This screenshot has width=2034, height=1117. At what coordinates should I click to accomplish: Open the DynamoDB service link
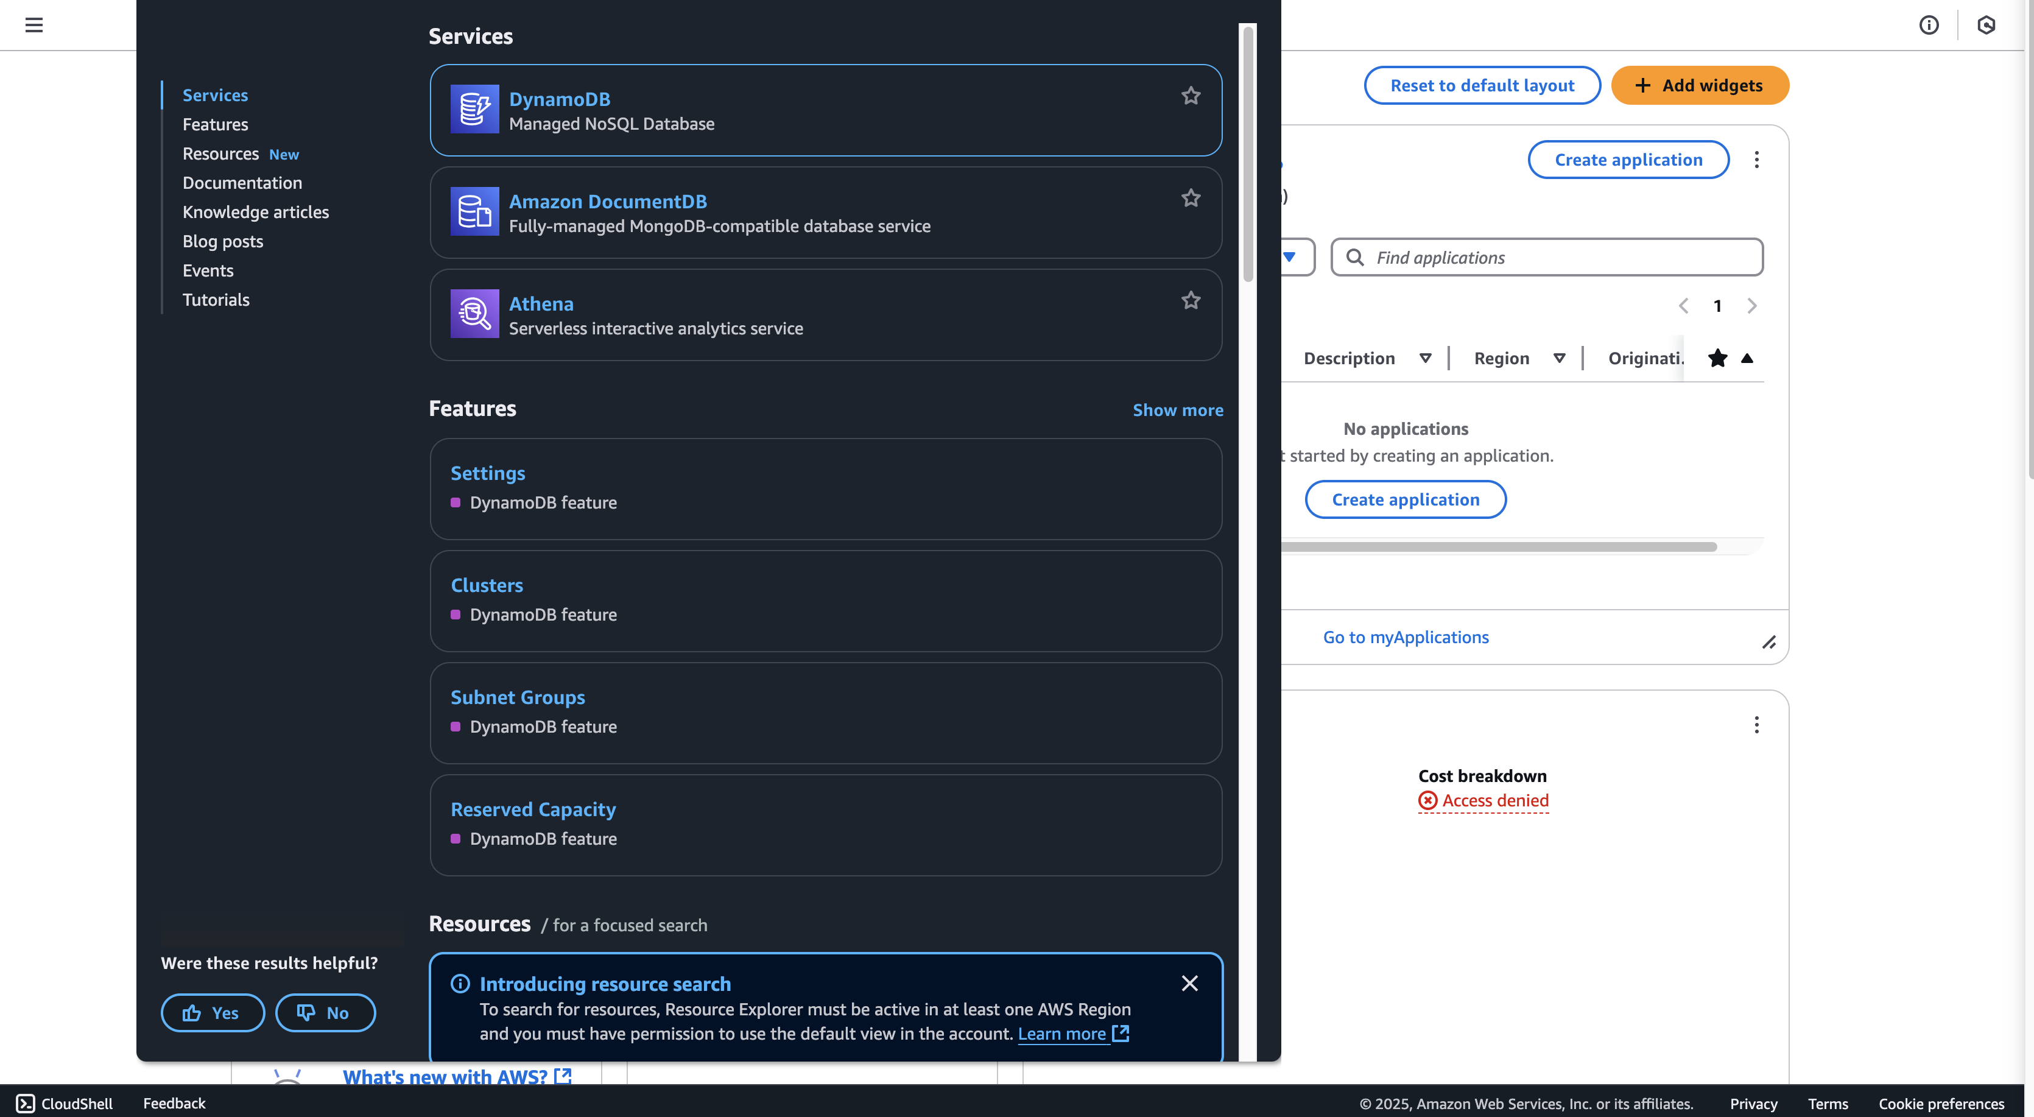point(560,99)
